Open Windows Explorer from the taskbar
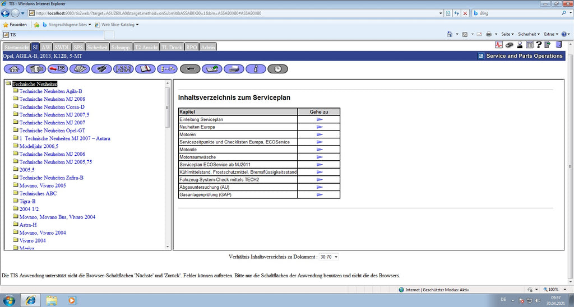This screenshot has width=574, height=307. click(52, 300)
